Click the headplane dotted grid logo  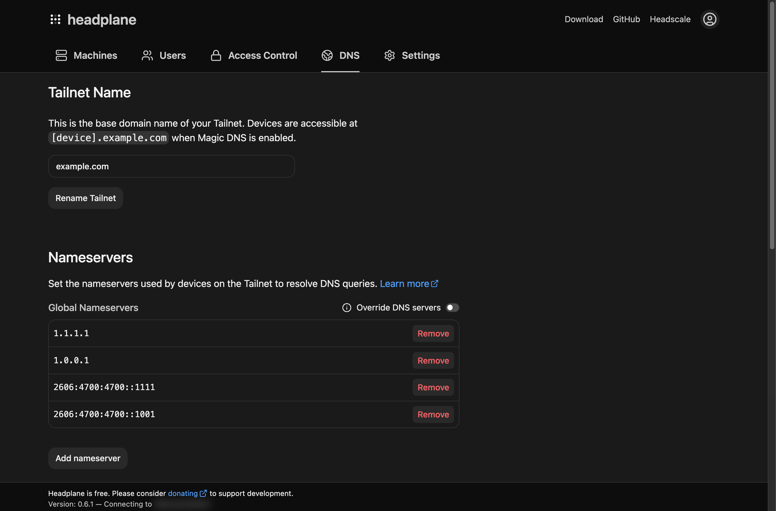(55, 19)
